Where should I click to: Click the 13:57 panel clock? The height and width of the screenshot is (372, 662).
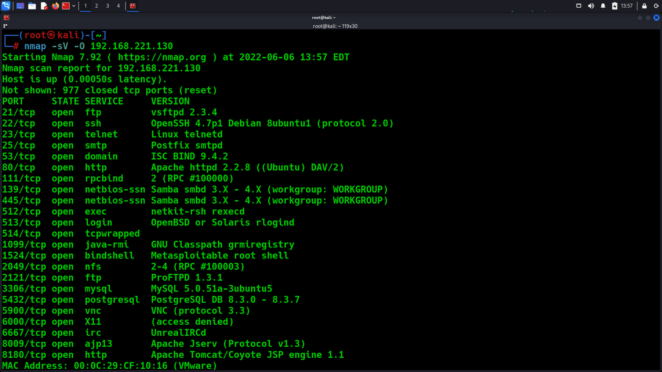click(626, 6)
